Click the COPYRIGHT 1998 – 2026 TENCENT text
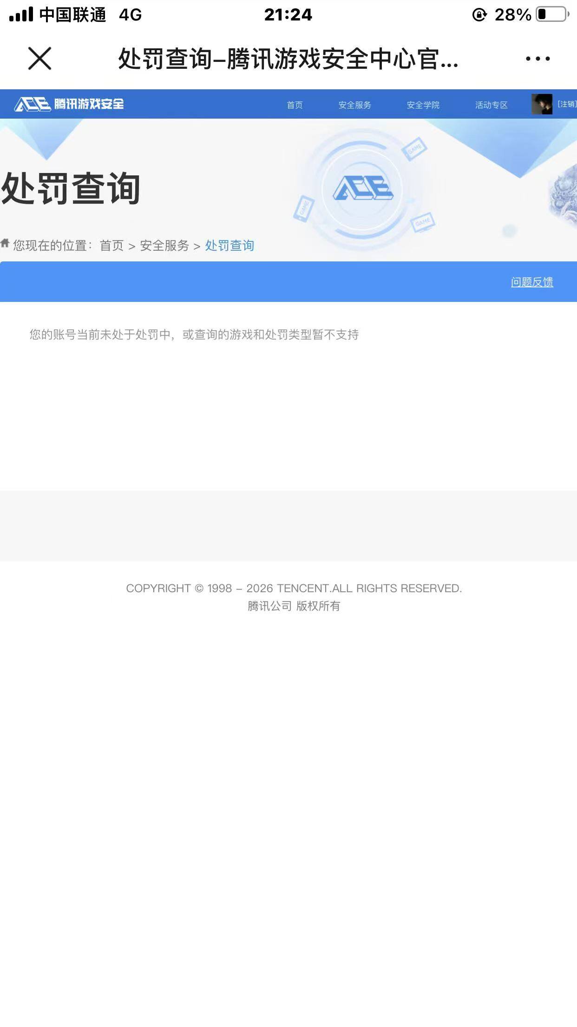The width and height of the screenshot is (577, 1027). [294, 588]
